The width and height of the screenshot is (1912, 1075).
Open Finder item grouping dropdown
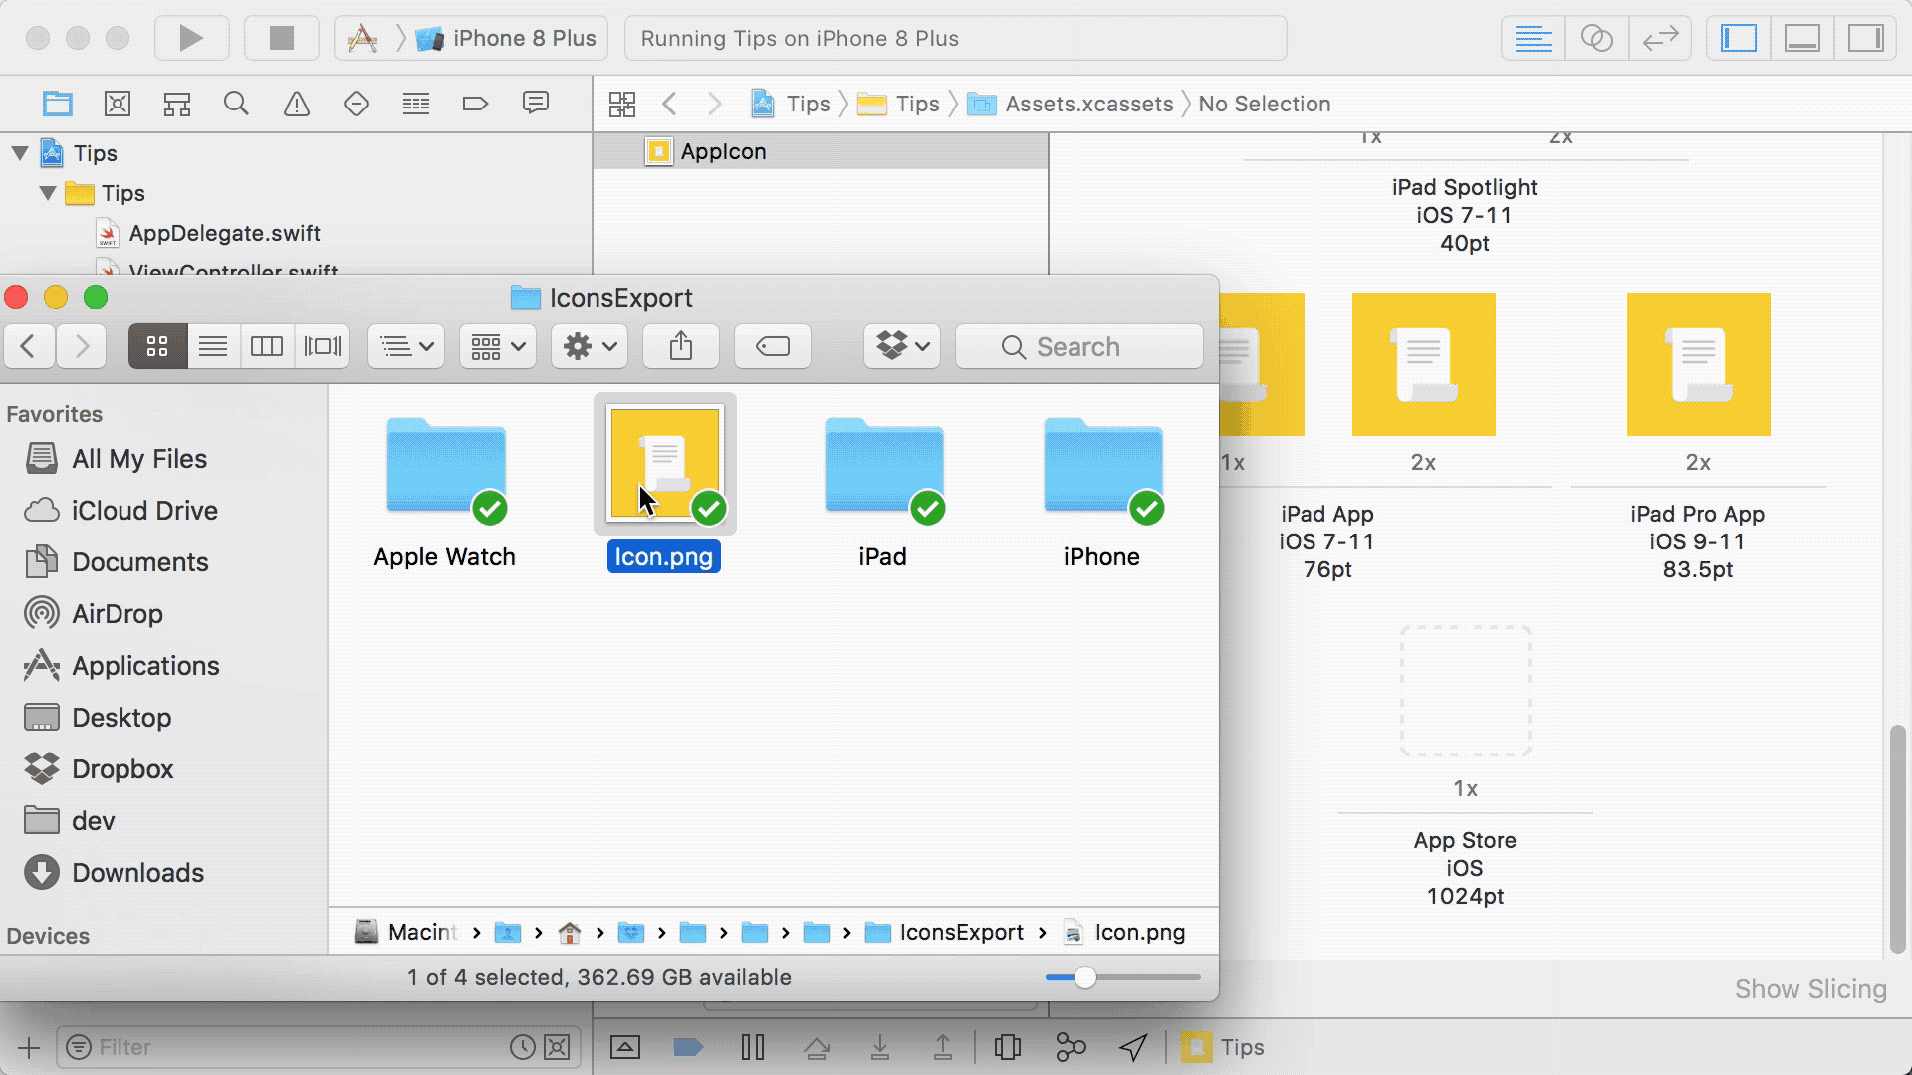click(498, 346)
